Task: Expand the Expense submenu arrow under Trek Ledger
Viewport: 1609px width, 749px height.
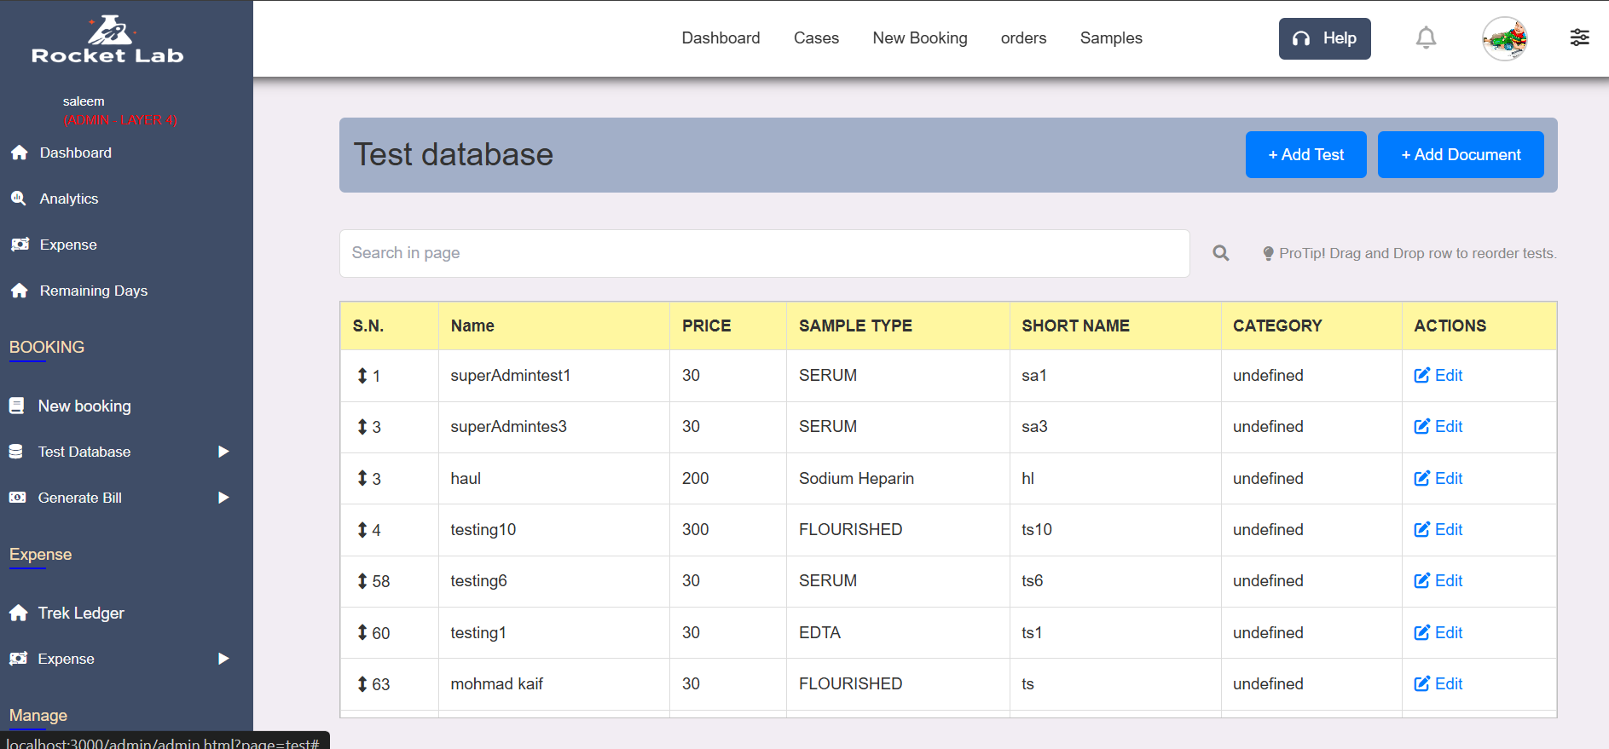Action: pos(223,659)
